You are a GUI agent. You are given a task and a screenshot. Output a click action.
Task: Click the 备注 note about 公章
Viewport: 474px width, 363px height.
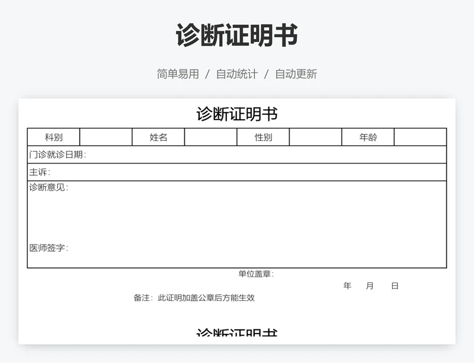pyautogui.click(x=194, y=298)
